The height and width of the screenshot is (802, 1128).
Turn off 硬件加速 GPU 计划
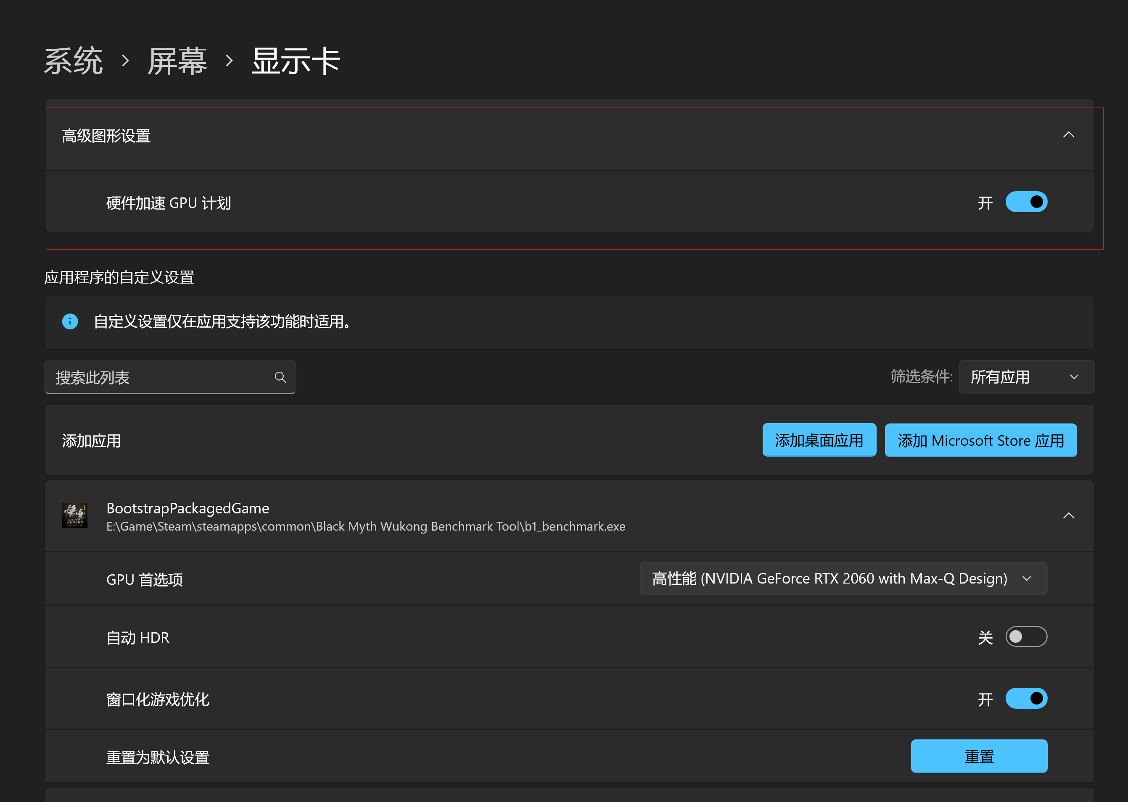(1026, 202)
